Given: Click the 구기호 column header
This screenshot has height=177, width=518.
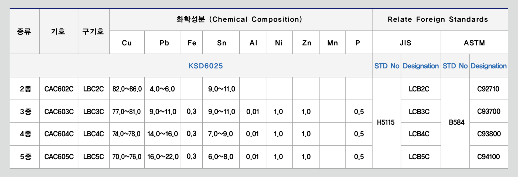Looking at the screenshot, I should pos(93,31).
